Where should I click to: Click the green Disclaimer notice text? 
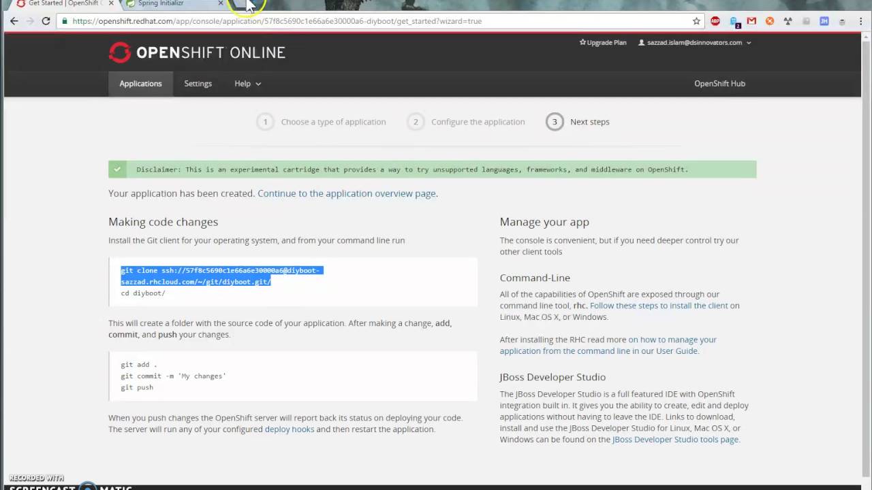tap(412, 169)
